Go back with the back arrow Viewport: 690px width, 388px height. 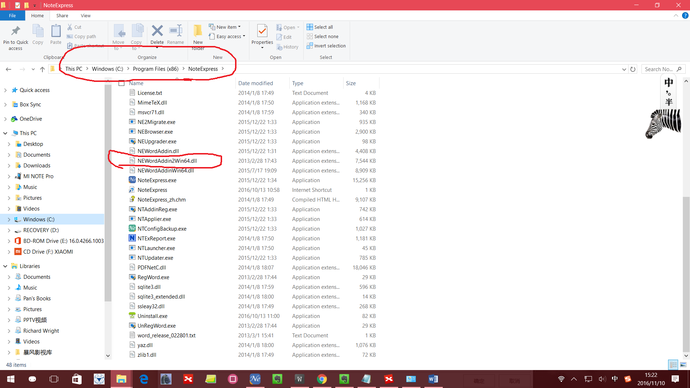click(9, 69)
